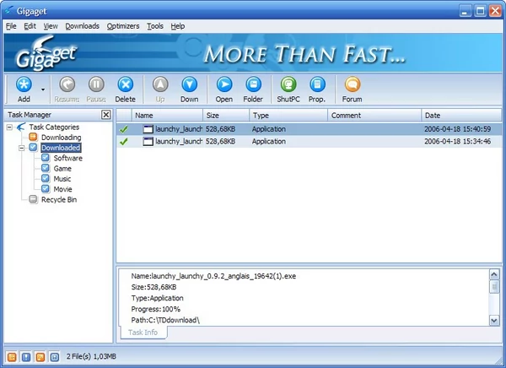Screen dimensions: 506x368
Task: Click the fourth blue status bar icon
Action: [54, 357]
